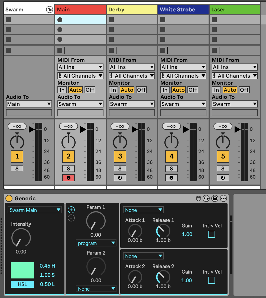This screenshot has height=298, width=266.
Task: Click the minus icon beside Param 1
Action: 71,218
